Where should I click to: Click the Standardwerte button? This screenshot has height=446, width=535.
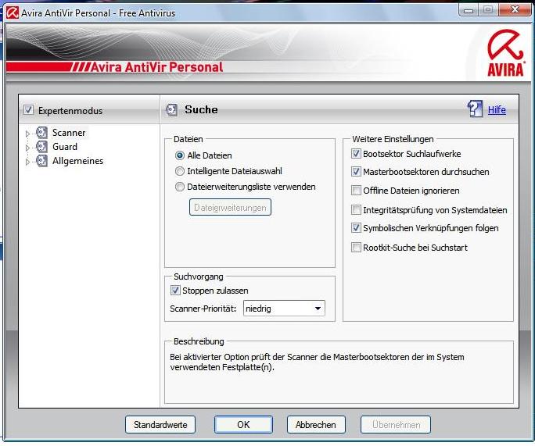(160, 425)
